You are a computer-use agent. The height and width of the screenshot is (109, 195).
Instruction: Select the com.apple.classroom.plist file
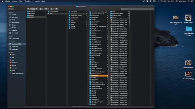pos(119,73)
